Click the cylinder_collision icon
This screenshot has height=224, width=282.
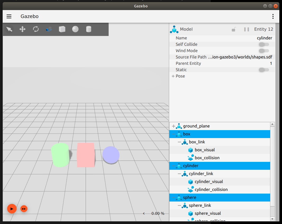point(191,189)
